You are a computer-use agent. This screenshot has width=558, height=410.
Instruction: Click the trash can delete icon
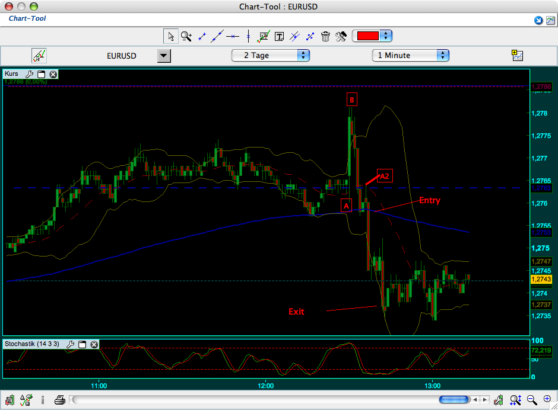pos(325,36)
